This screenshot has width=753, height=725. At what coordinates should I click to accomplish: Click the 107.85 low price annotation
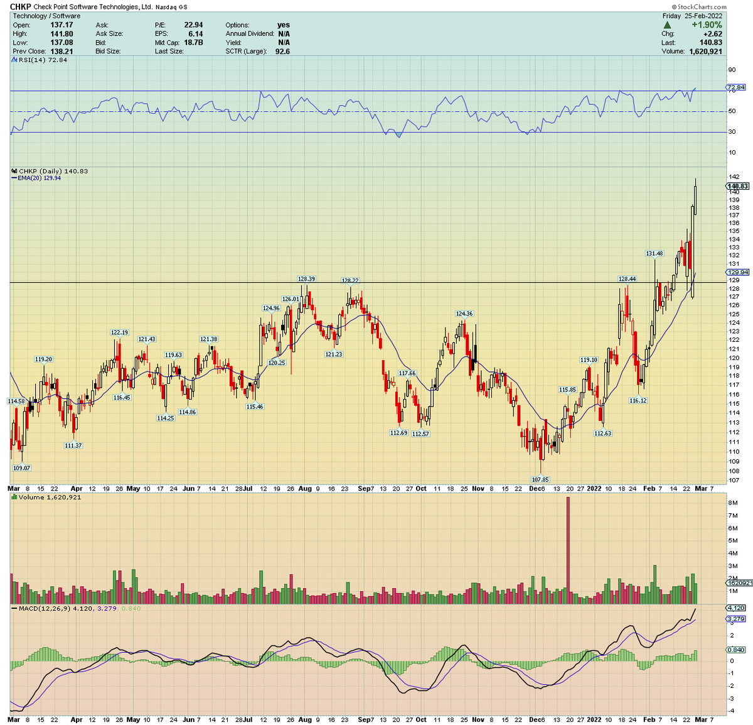coord(540,479)
